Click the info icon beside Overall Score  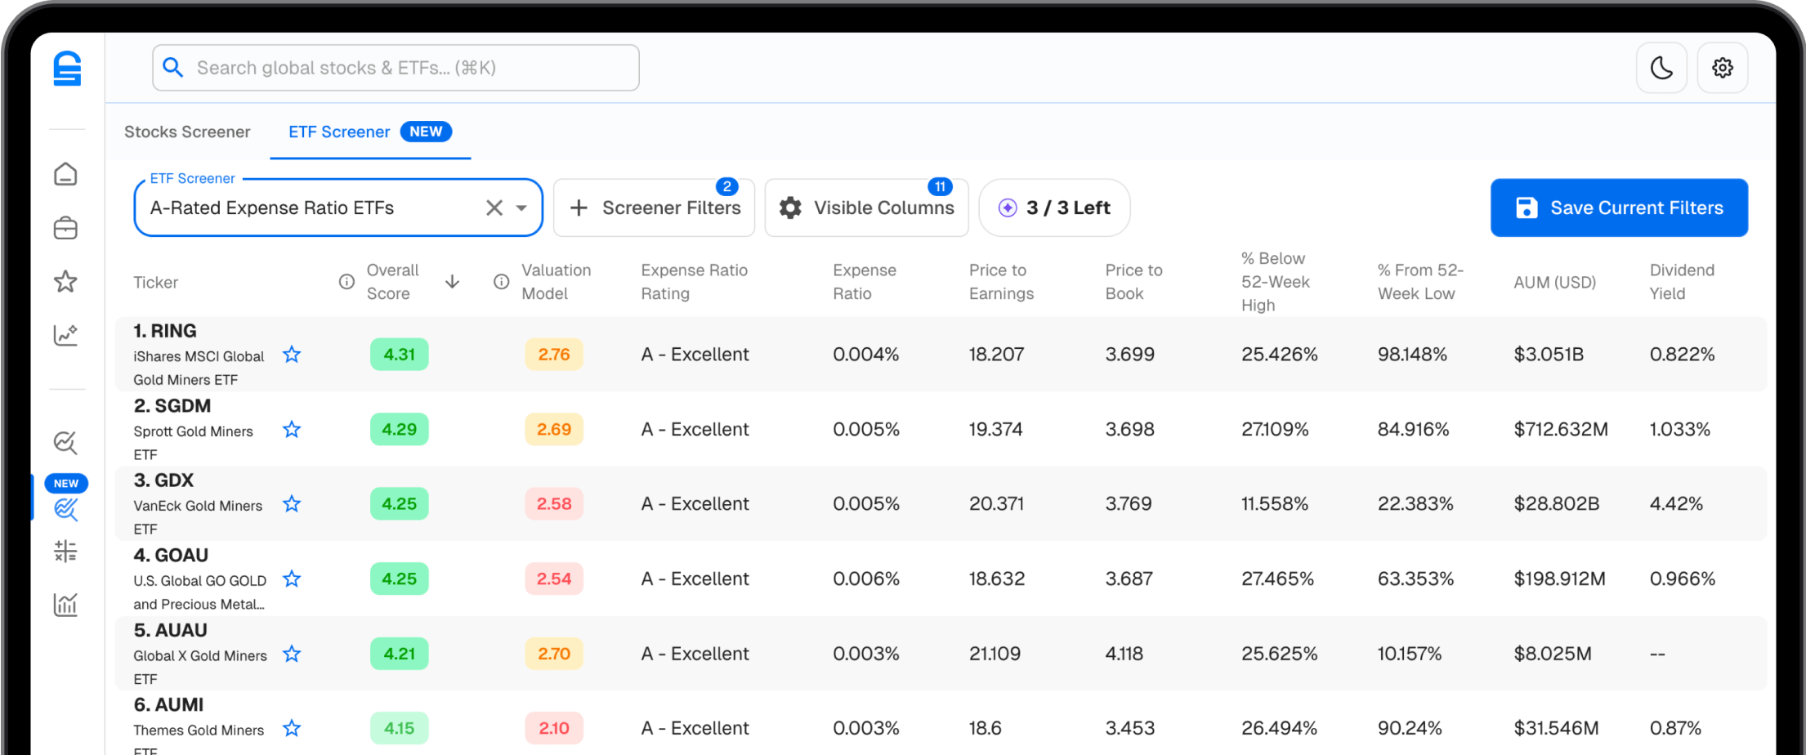(346, 282)
